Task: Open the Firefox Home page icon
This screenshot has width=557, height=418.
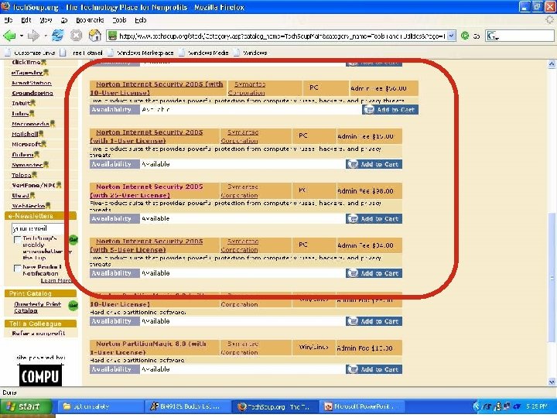Action: [95, 36]
